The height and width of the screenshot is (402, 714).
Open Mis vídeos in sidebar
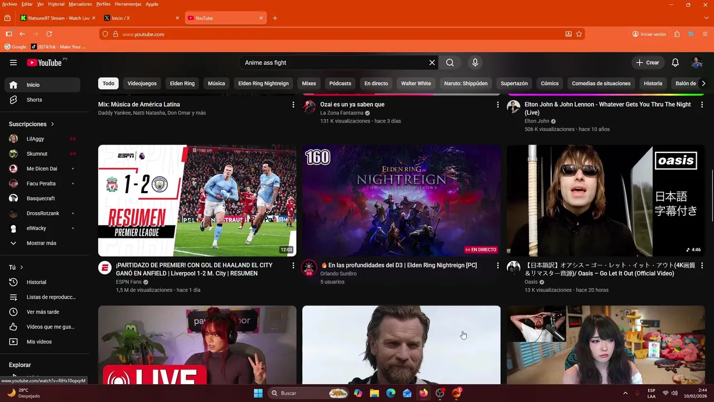pyautogui.click(x=42, y=342)
